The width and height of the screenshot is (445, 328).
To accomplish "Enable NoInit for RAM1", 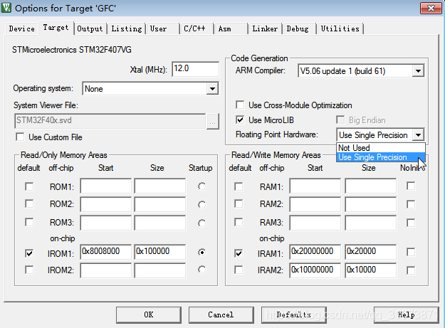I will (411, 186).
